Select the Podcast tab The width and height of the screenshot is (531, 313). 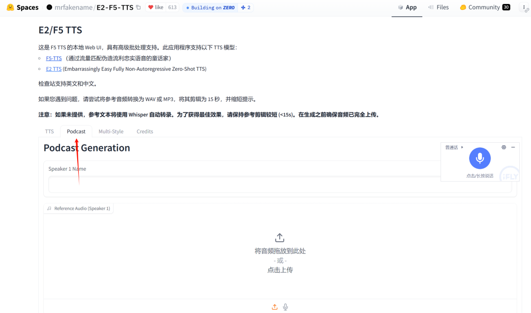point(76,131)
